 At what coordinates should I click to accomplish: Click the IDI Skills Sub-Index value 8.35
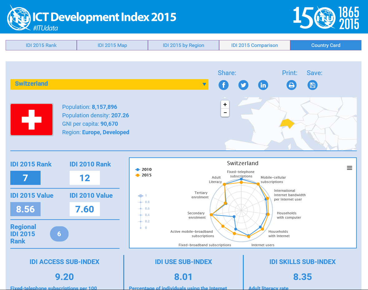pyautogui.click(x=302, y=277)
